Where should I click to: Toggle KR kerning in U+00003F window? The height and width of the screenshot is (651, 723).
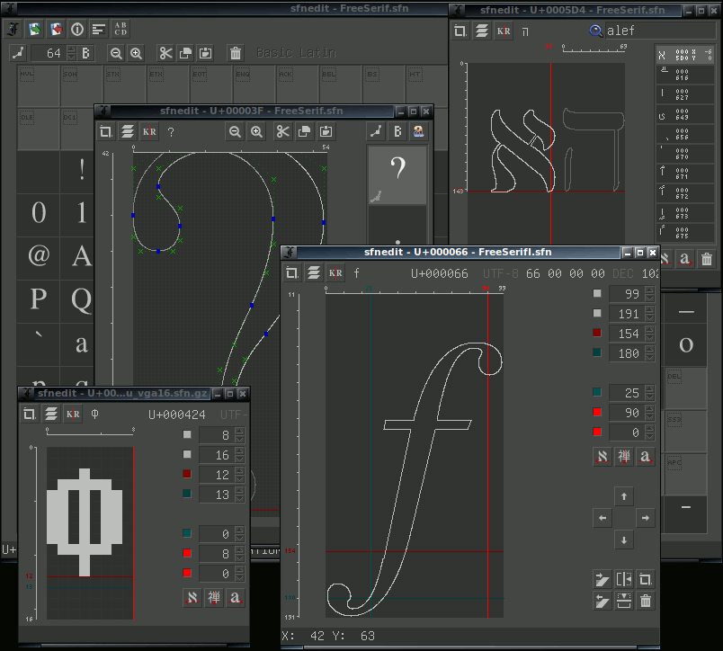click(149, 132)
